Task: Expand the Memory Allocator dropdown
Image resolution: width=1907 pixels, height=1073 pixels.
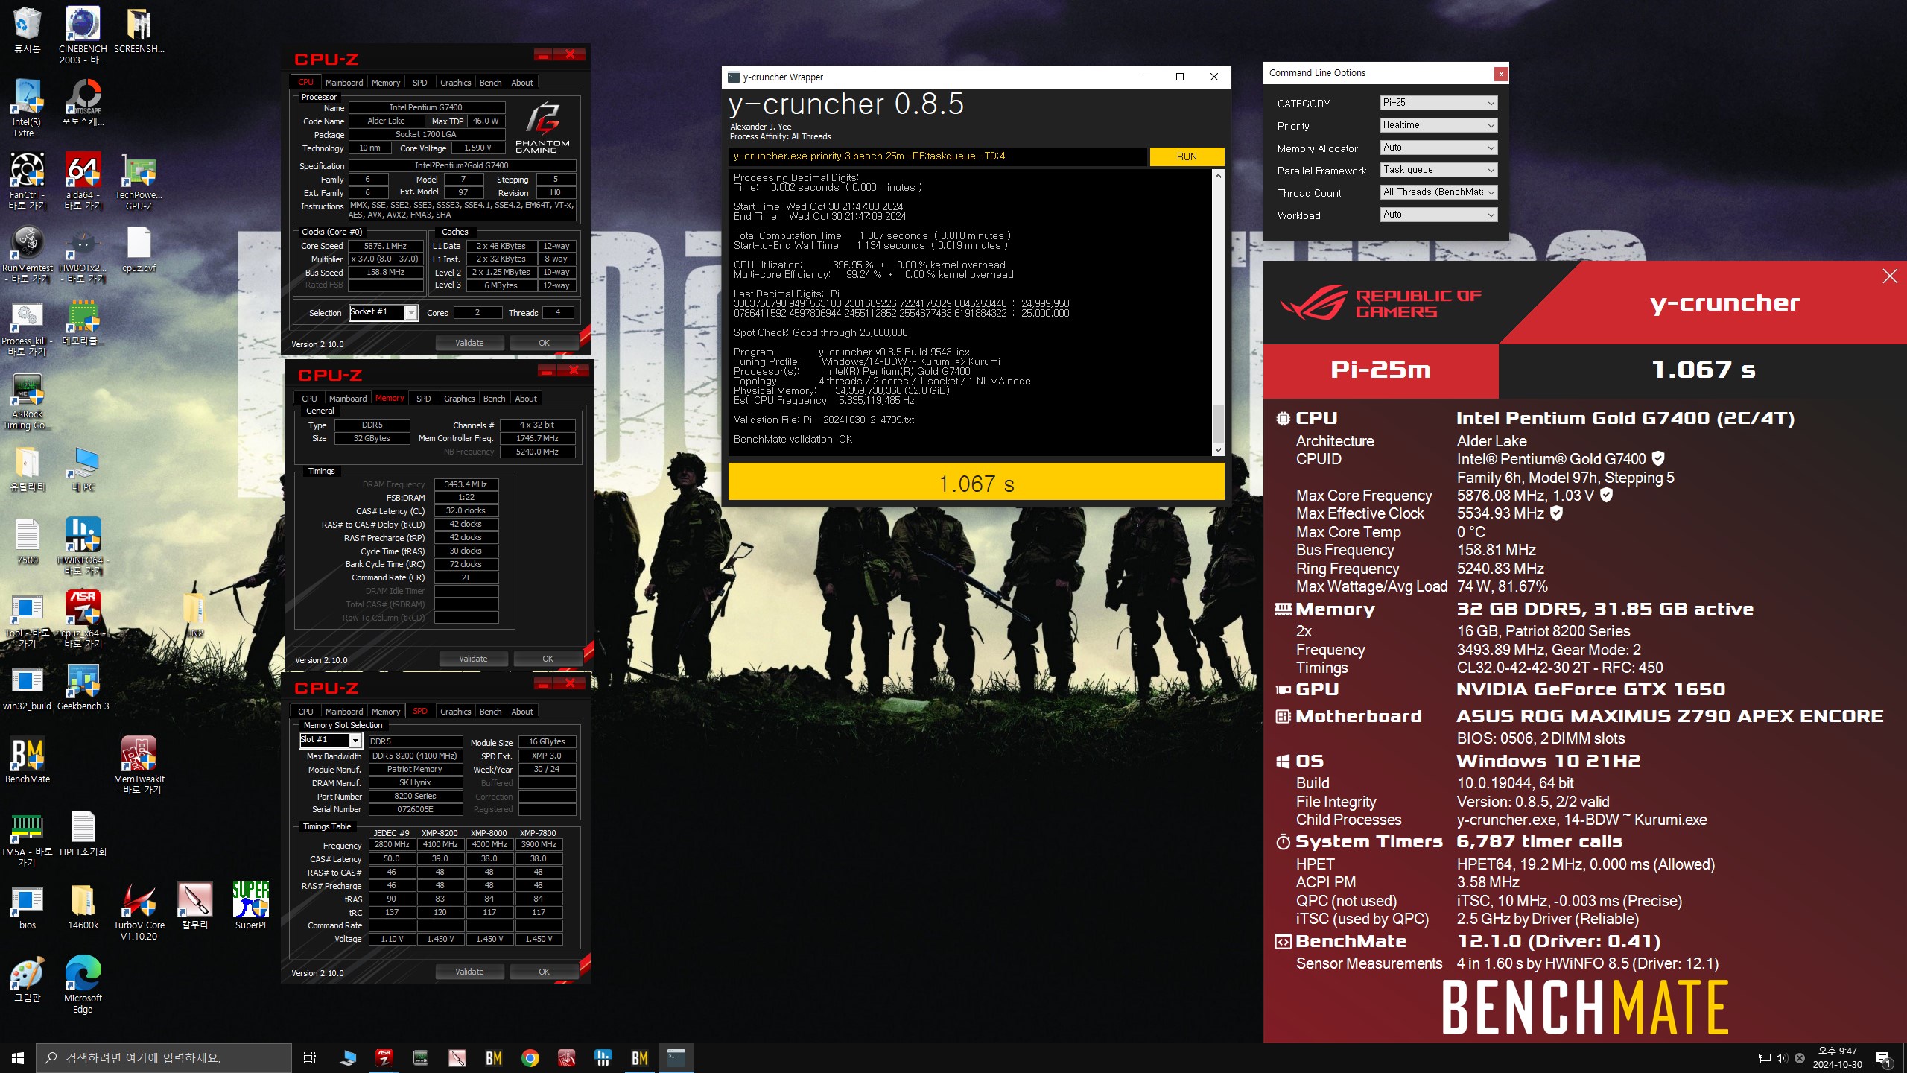Action: [1438, 148]
